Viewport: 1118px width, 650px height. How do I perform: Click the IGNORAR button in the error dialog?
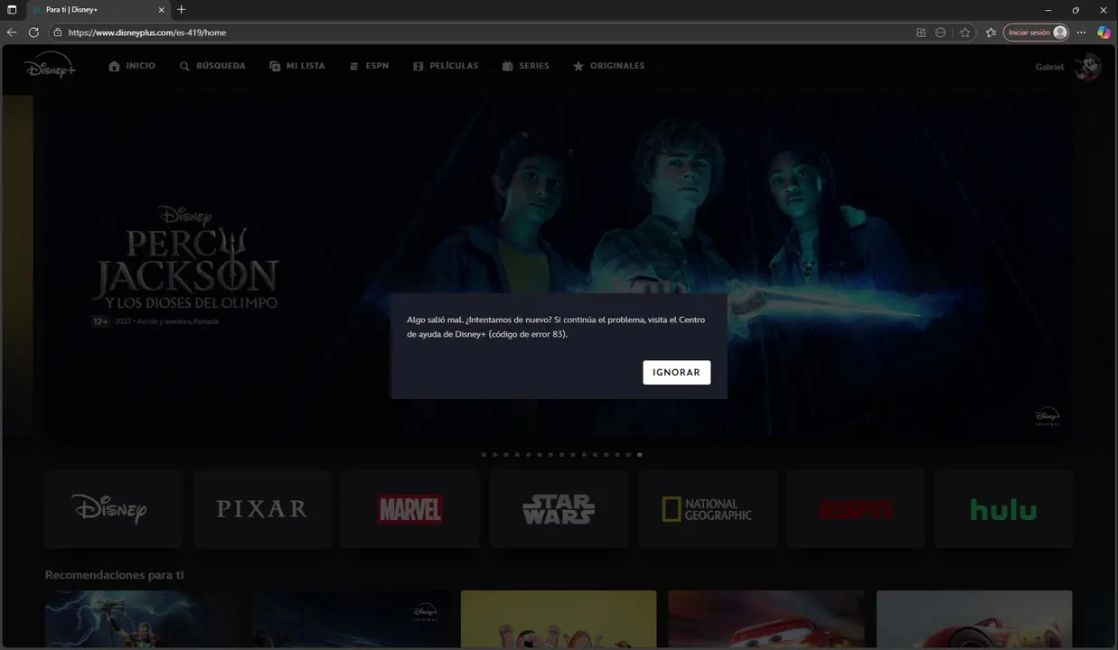click(676, 372)
